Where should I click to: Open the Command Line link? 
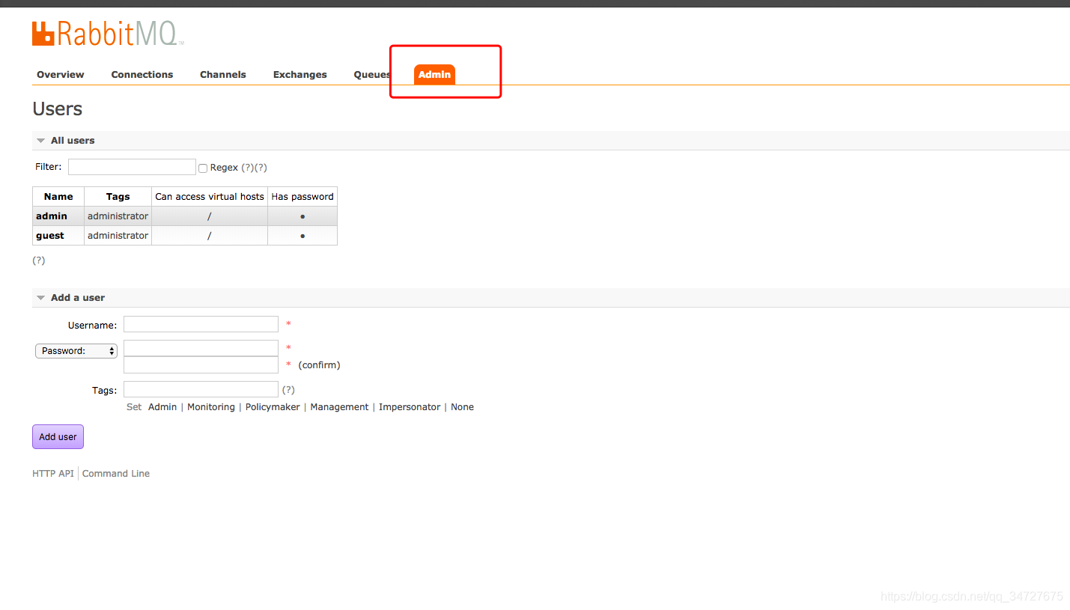pyautogui.click(x=116, y=474)
